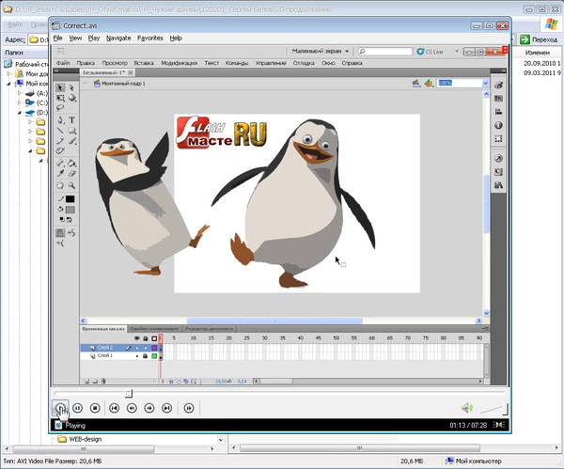Open the stage zoom percentage dropdown
This screenshot has width=564, height=469.
[x=485, y=84]
